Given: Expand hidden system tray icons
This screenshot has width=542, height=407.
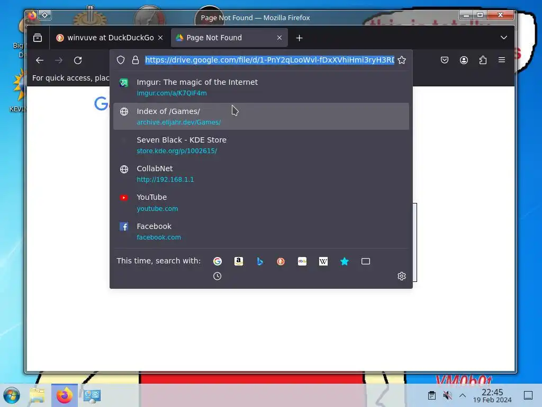Looking at the screenshot, I should pos(463,395).
